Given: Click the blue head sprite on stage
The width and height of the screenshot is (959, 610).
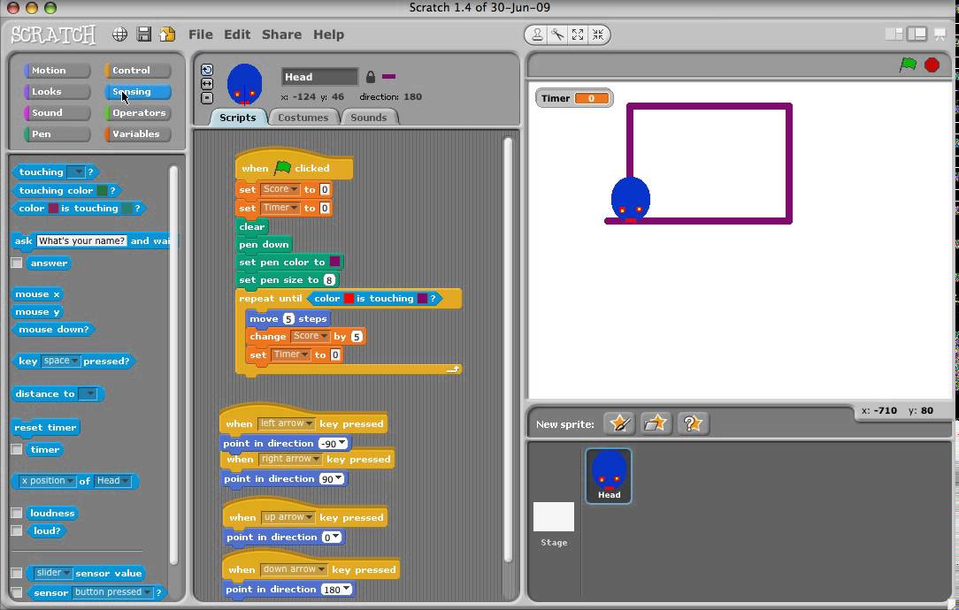Looking at the screenshot, I should [631, 199].
